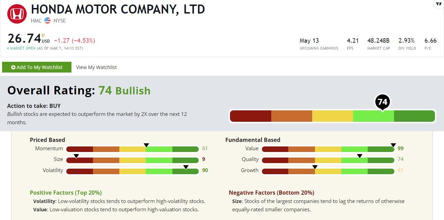The image size is (444, 220).
Task: Click the dark red segment of overall rating bar
Action: [250, 116]
